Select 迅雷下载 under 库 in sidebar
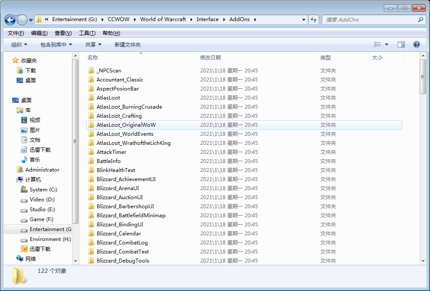This screenshot has height=291, width=430. [40, 150]
